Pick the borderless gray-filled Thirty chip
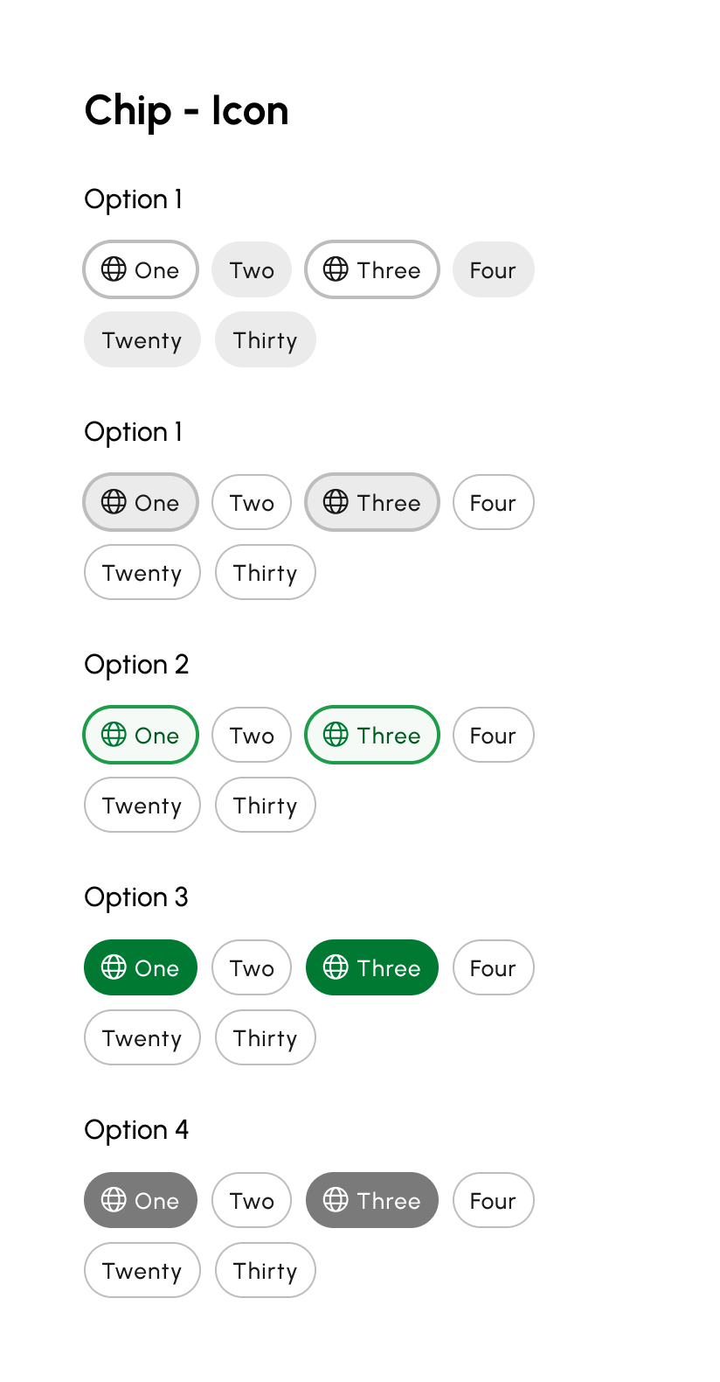The height and width of the screenshot is (1382, 720). coord(265,339)
